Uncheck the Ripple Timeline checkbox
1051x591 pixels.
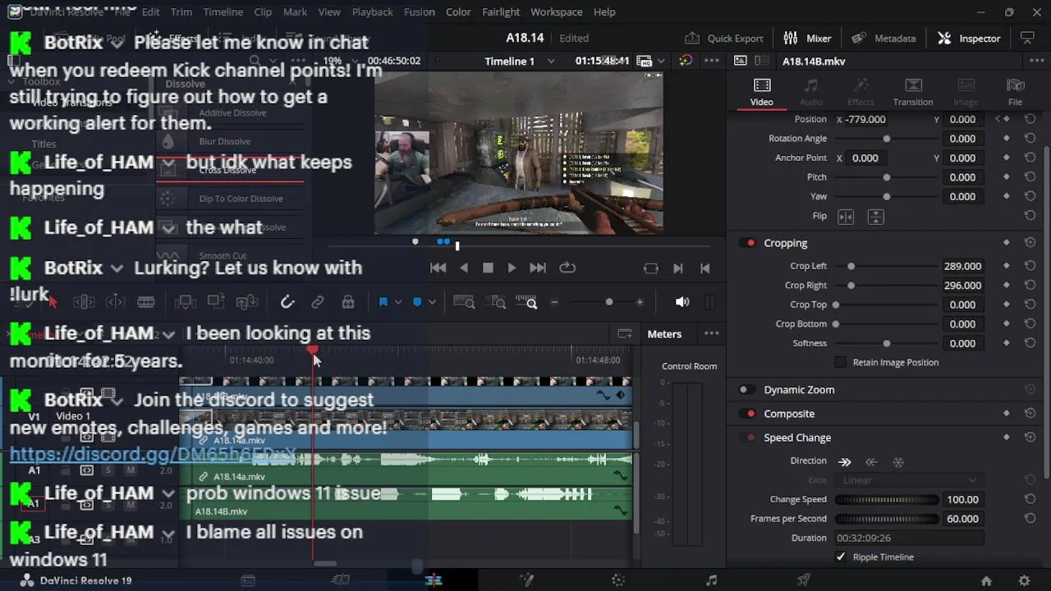coord(840,557)
